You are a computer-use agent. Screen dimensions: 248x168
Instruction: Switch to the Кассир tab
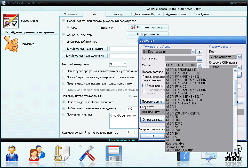pos(118,14)
